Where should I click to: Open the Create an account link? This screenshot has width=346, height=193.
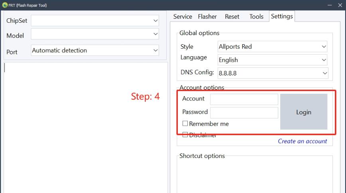pos(302,141)
